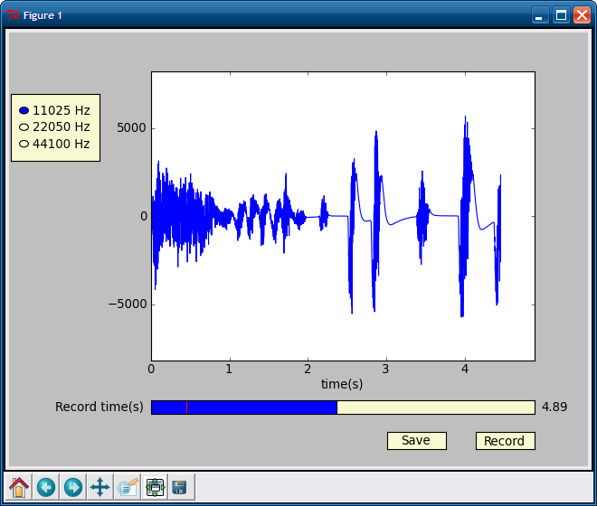Click the time(s) axis label
Viewport: 597px width, 506px height.
[x=342, y=384]
